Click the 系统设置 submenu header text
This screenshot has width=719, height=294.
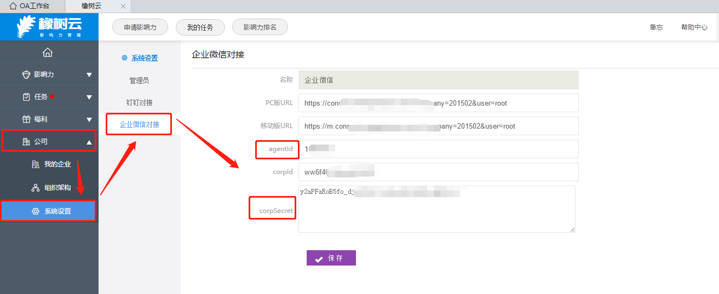(145, 58)
